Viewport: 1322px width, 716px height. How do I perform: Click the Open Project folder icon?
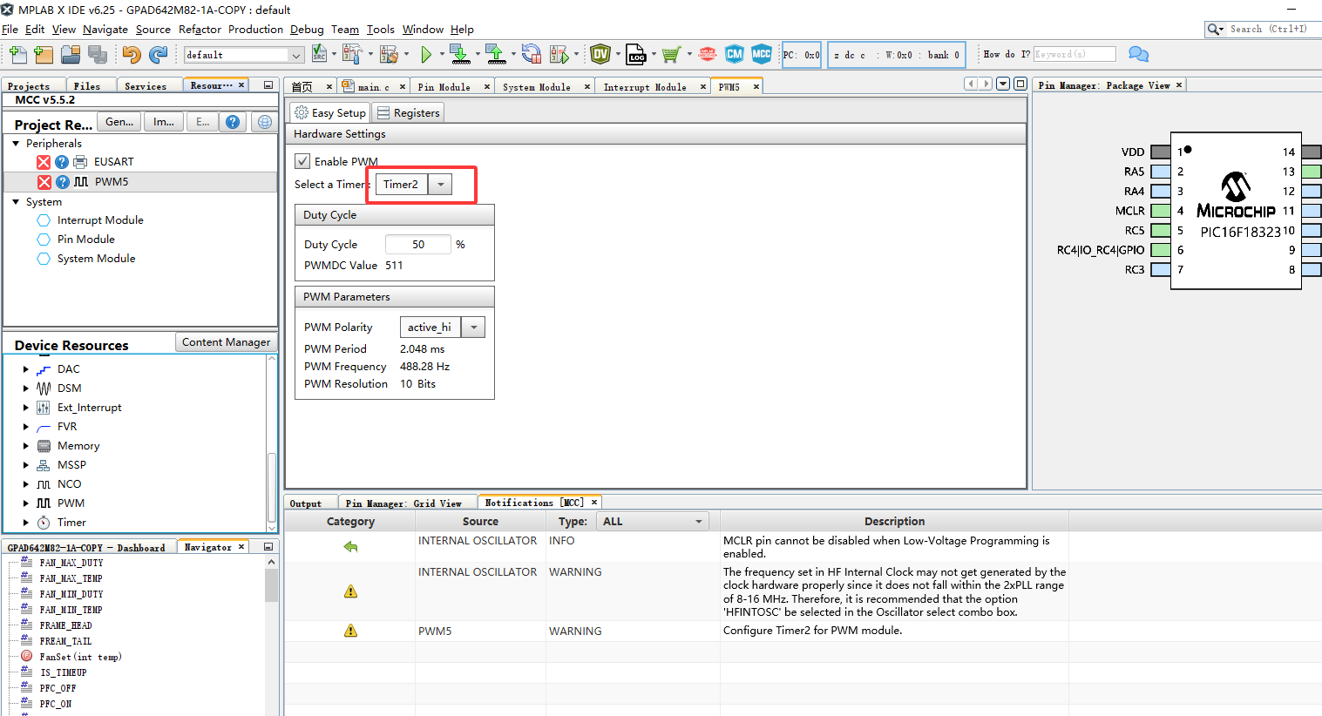tap(71, 54)
